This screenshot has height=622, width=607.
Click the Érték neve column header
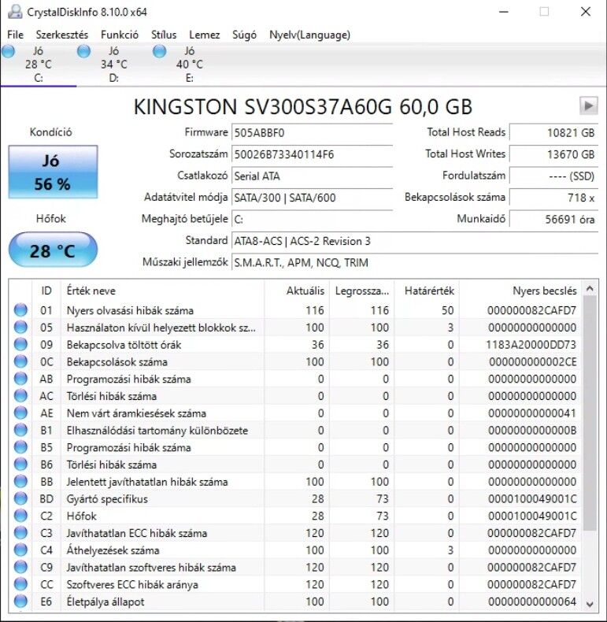click(162, 291)
